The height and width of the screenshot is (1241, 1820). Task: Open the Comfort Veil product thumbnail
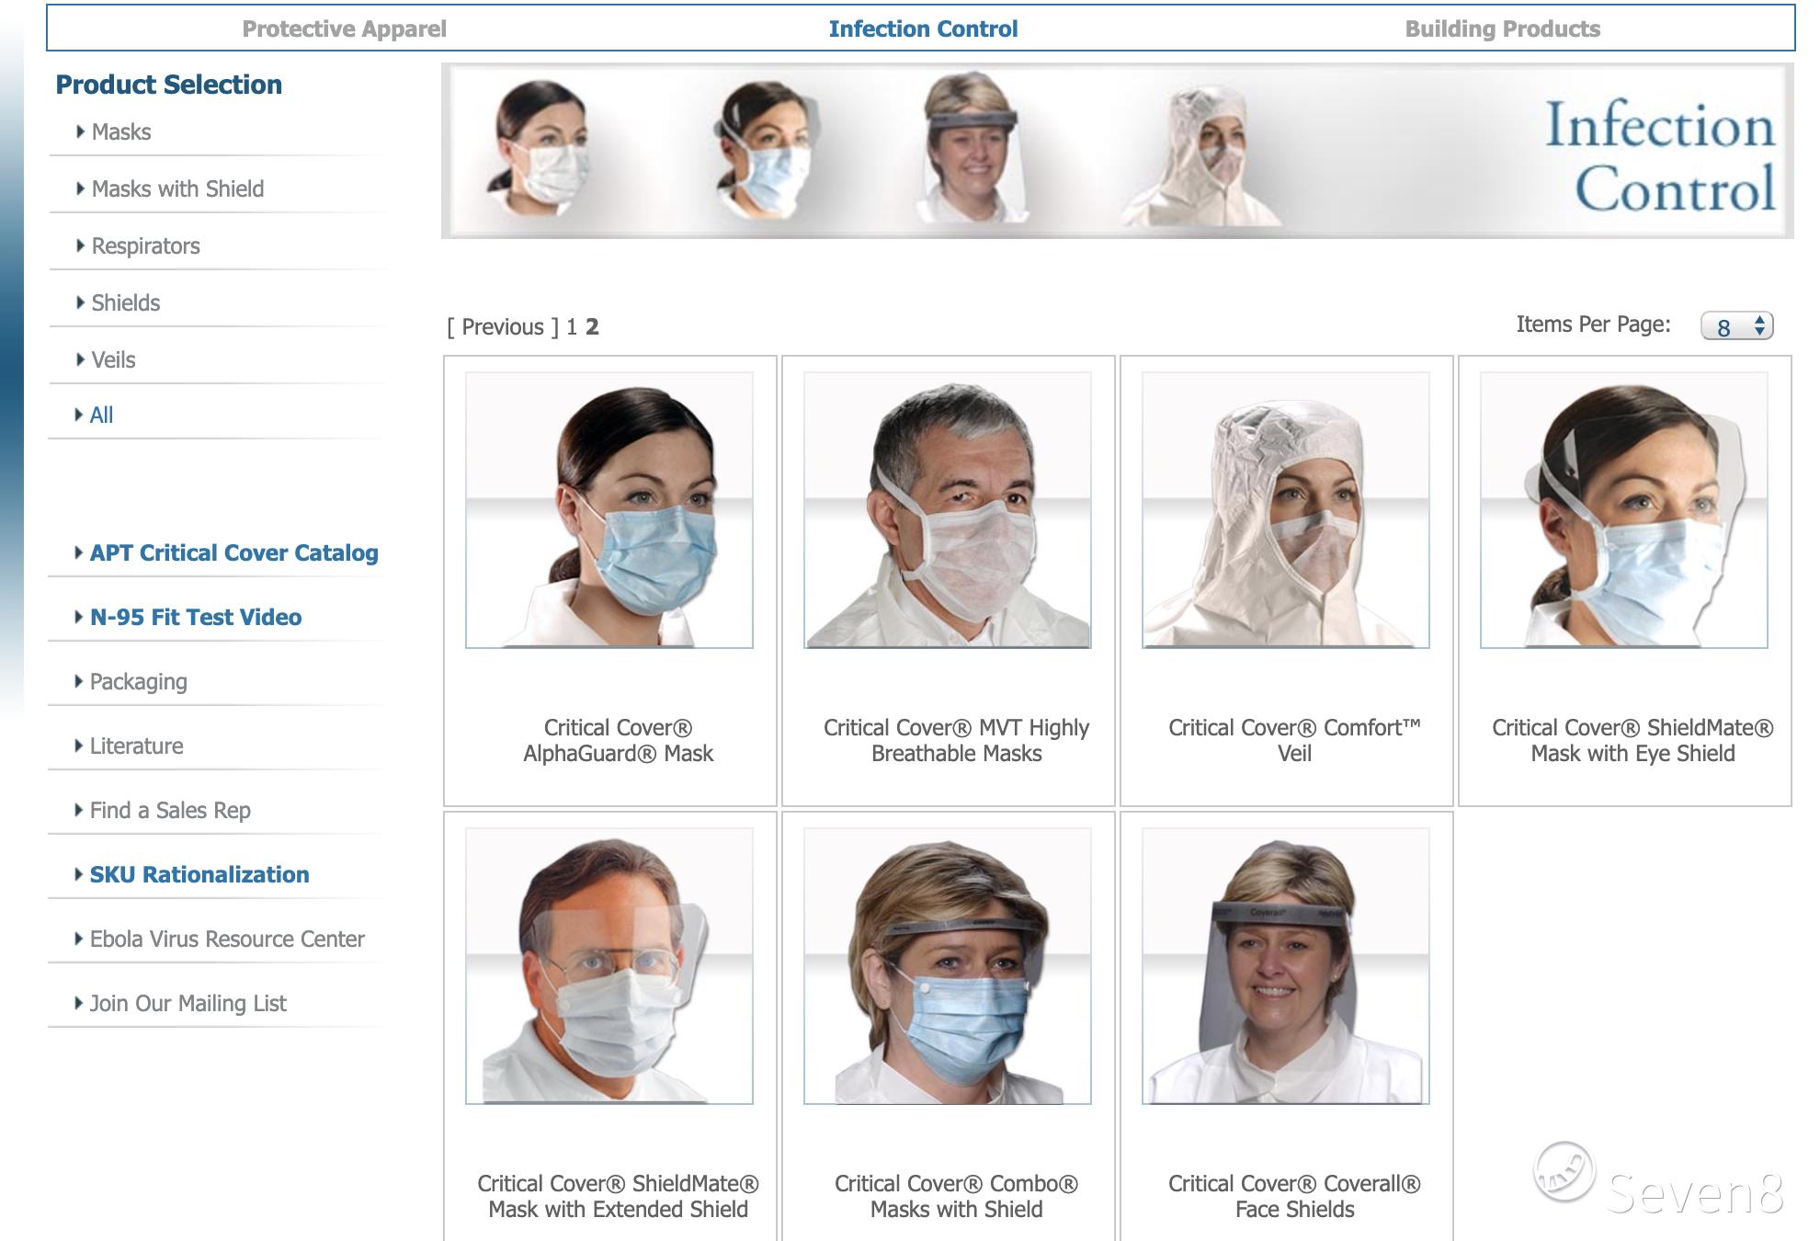click(1285, 510)
